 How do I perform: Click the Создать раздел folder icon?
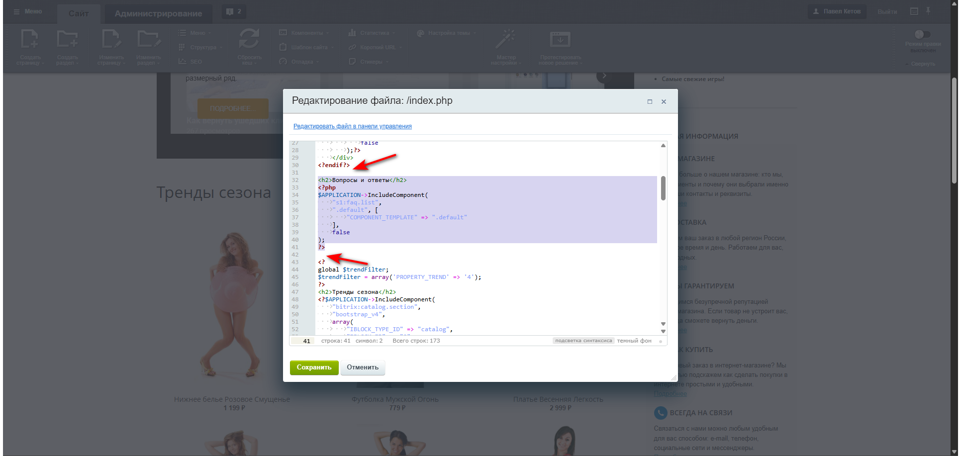67,40
